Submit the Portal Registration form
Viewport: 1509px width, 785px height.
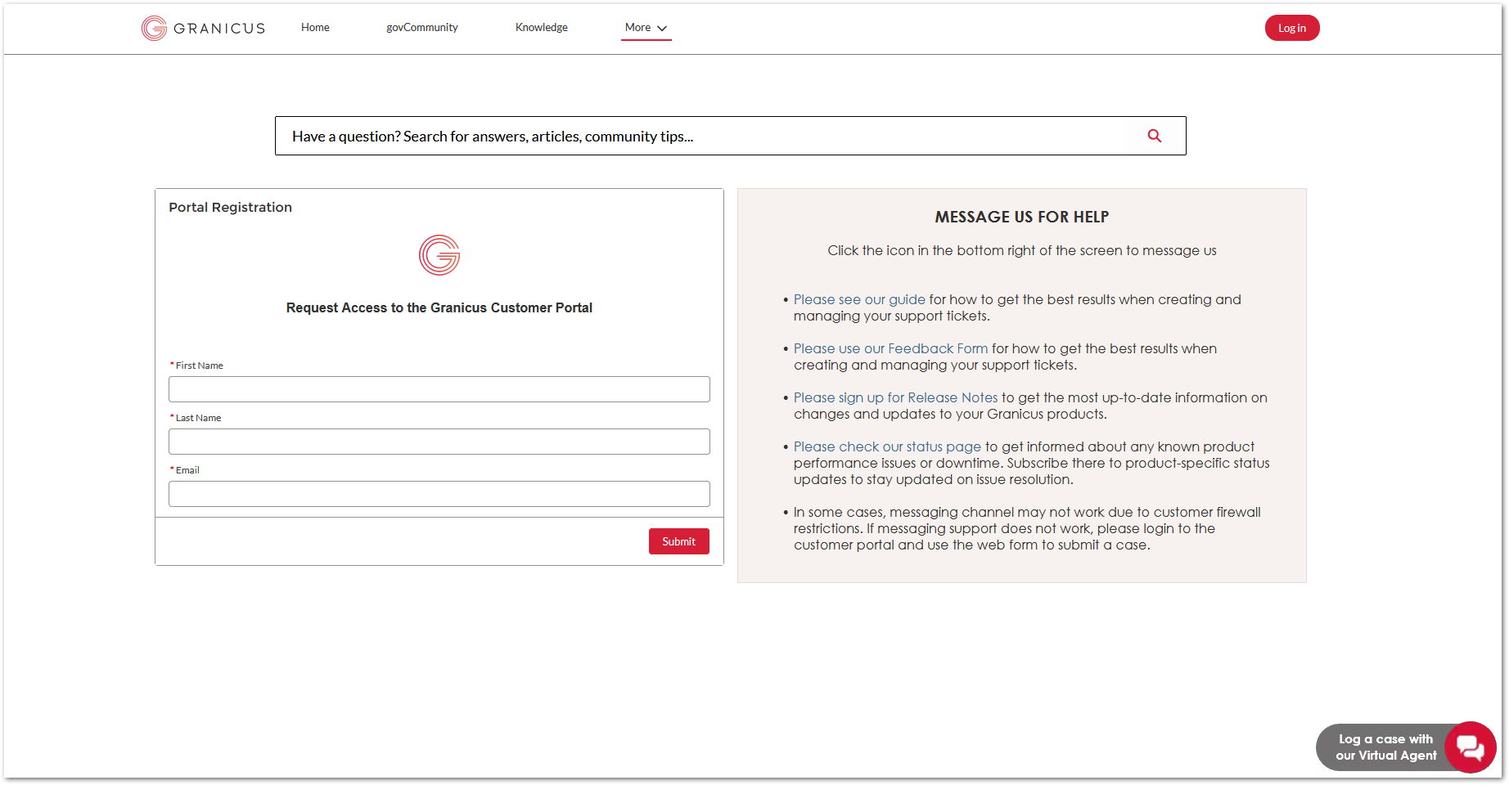pyautogui.click(x=678, y=541)
